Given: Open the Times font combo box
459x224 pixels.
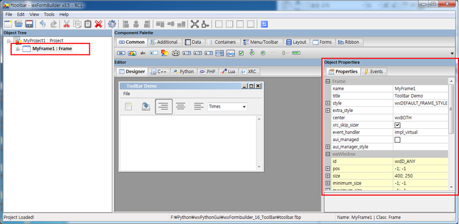Looking at the screenshot, I should tap(227, 106).
